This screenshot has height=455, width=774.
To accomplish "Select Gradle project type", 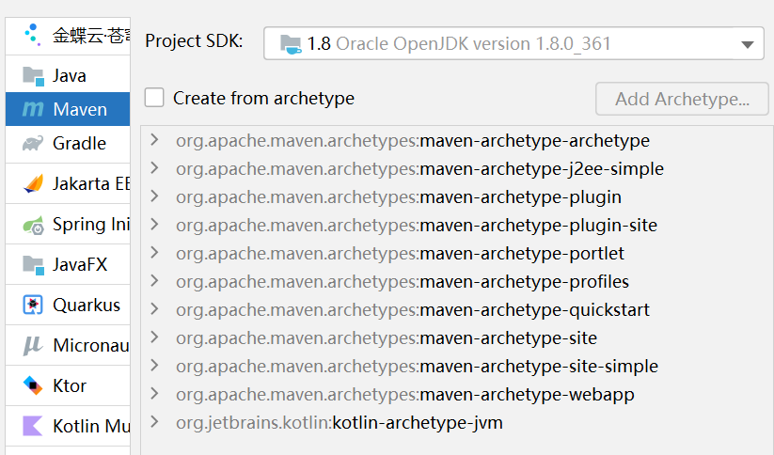I will (x=68, y=144).
